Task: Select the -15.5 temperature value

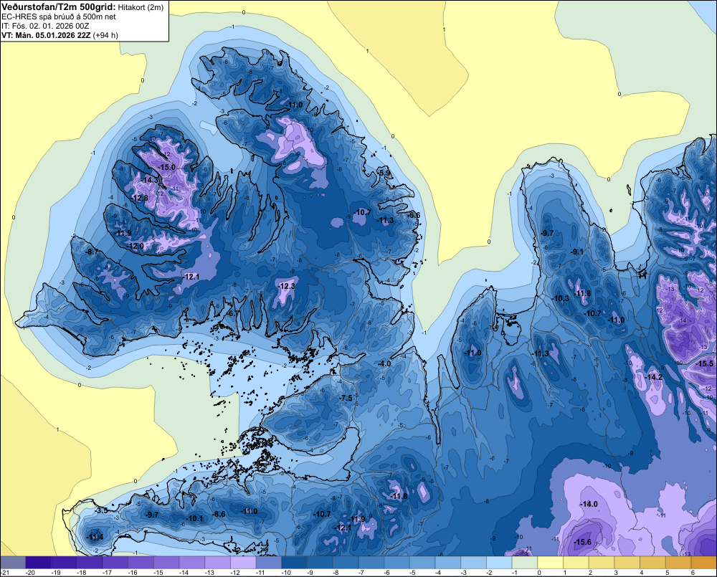Action: coord(704,364)
